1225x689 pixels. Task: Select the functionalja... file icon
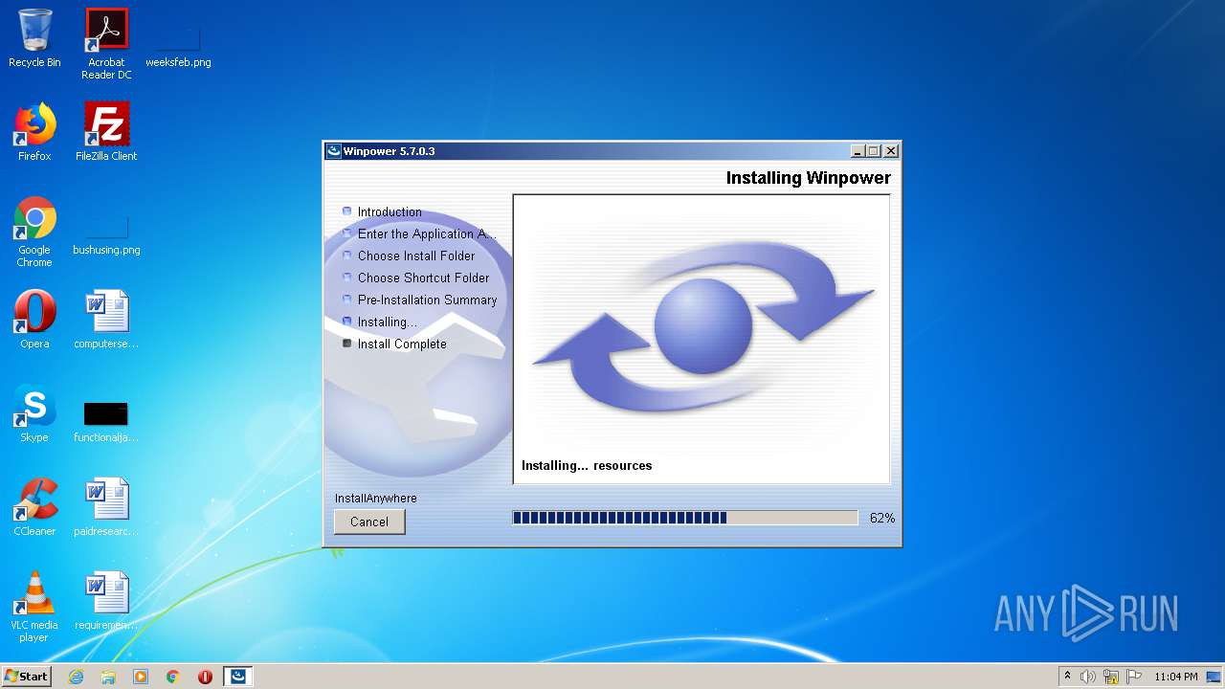106,421
